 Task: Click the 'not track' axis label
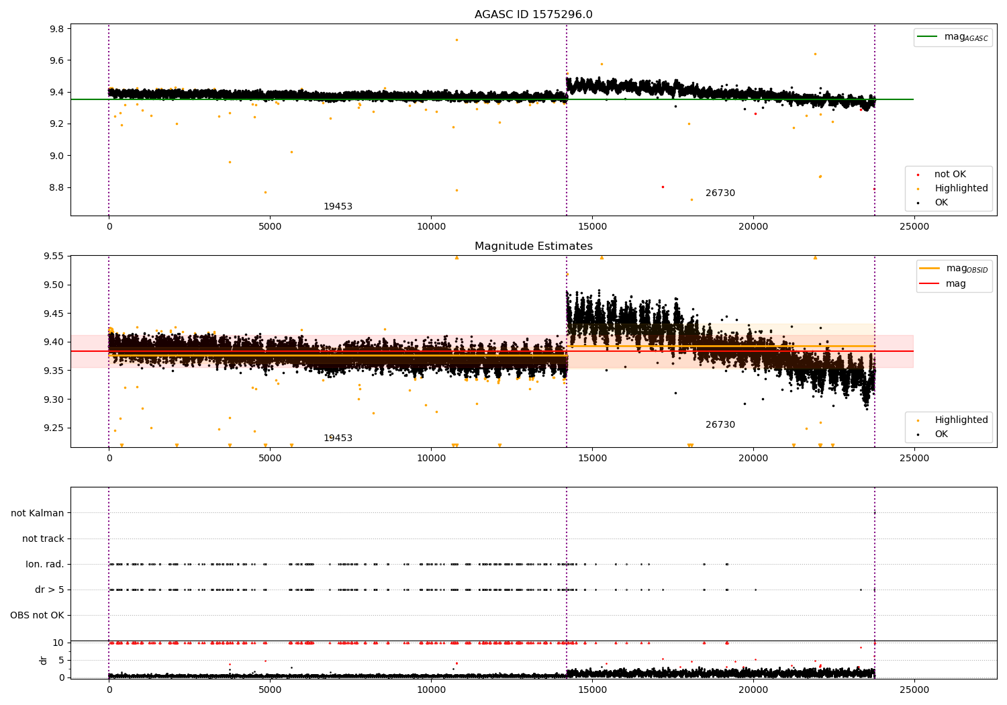(x=43, y=539)
